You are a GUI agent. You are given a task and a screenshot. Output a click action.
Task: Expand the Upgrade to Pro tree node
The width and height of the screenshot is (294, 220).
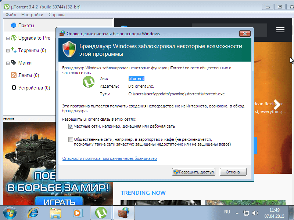[8, 38]
